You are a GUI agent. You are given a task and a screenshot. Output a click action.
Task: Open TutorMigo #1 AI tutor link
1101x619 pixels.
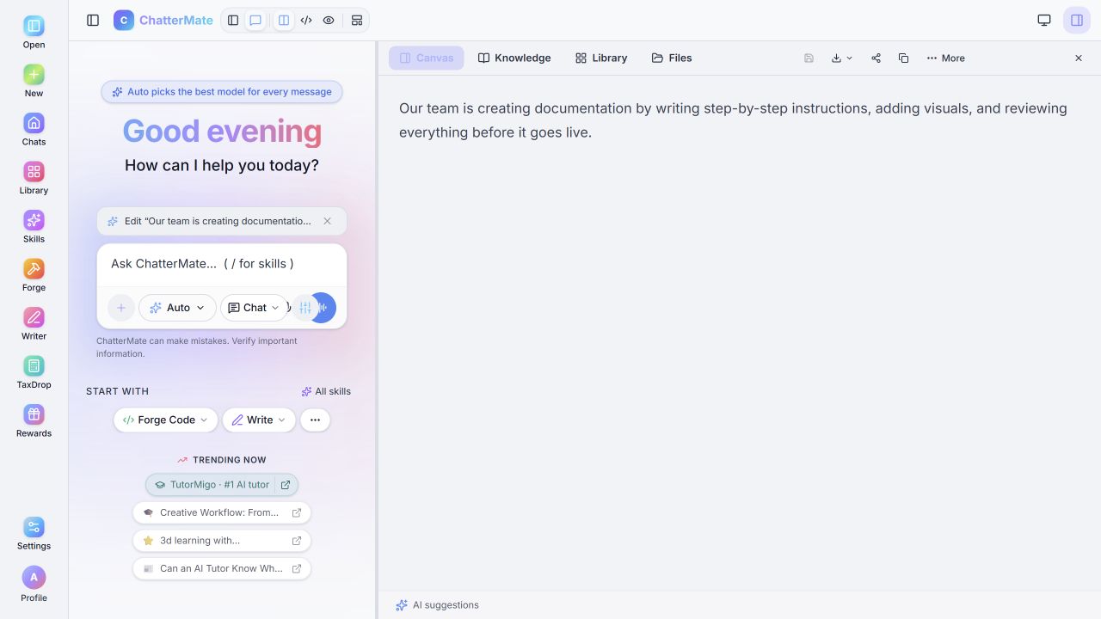click(x=222, y=484)
